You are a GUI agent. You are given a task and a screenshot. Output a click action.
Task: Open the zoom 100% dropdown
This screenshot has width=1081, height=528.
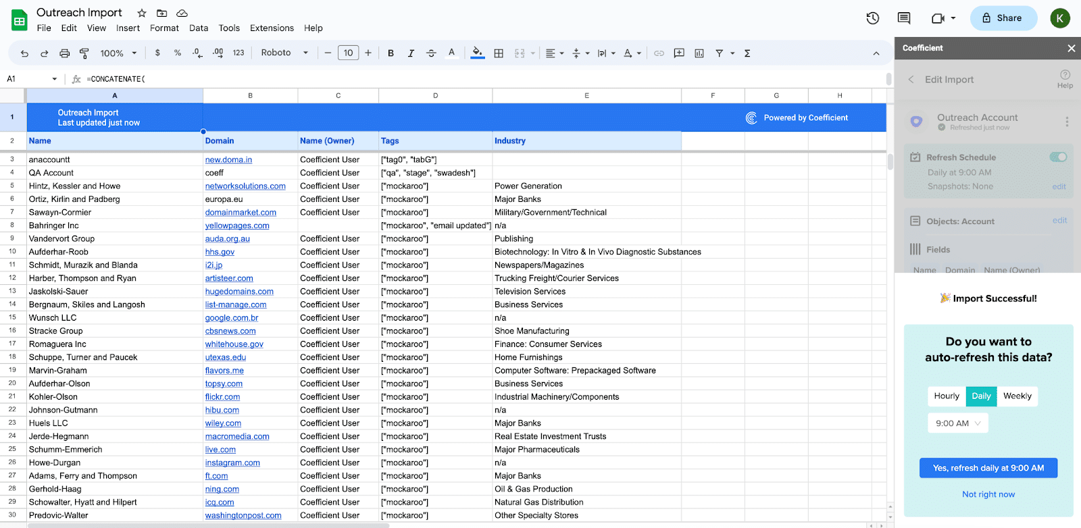118,53
